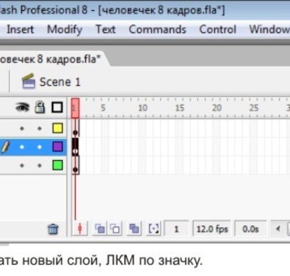Click frame 20 on the timeline ruler
290x276 pixels.
point(217,108)
